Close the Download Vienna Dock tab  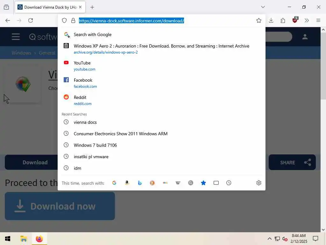pos(80,7)
